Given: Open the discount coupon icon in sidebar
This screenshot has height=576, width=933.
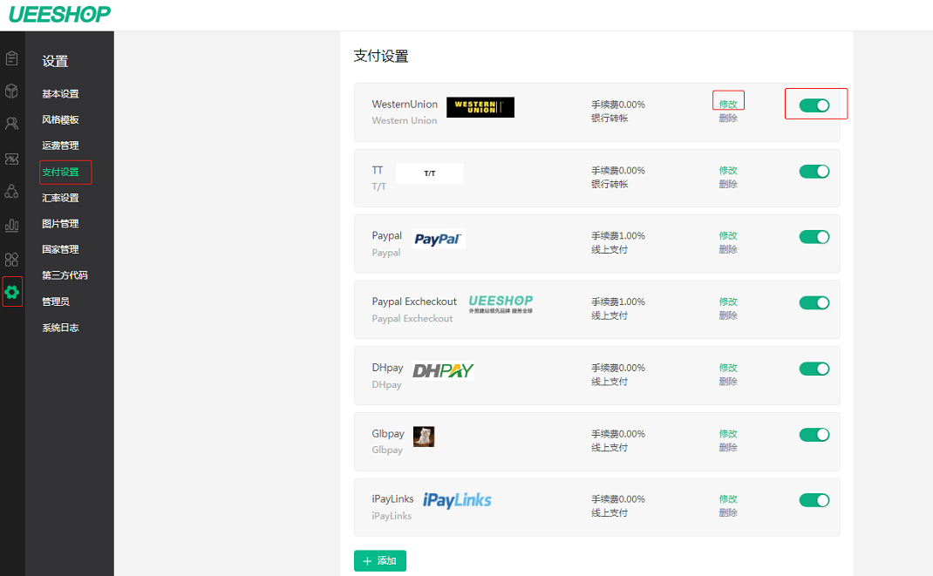Looking at the screenshot, I should (x=11, y=159).
